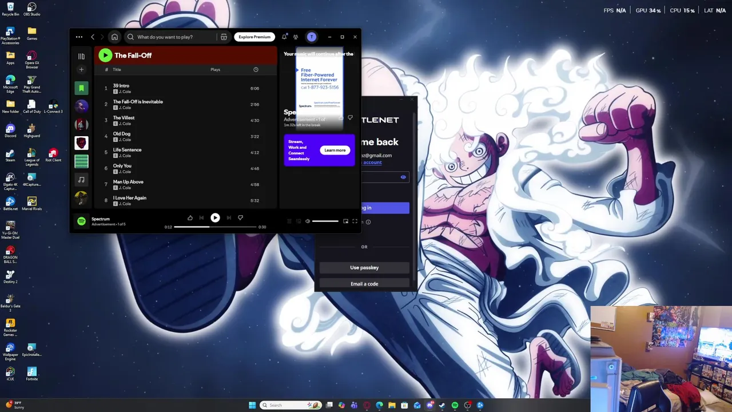Open the Windows Start menu
The image size is (732, 412).
[x=252, y=405]
